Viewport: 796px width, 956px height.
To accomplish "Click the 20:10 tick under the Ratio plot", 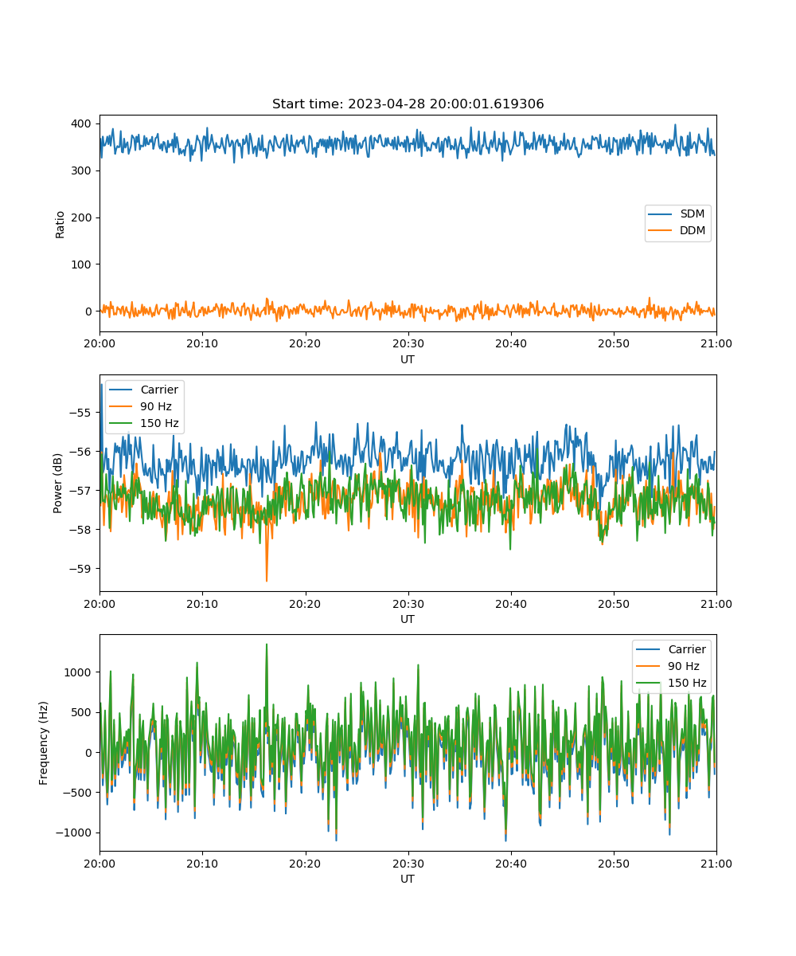I will 202,343.
